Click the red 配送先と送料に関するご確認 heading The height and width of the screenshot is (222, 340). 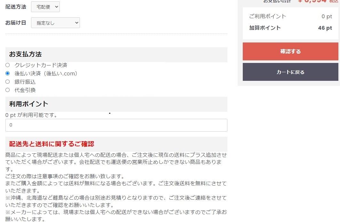tap(51, 144)
